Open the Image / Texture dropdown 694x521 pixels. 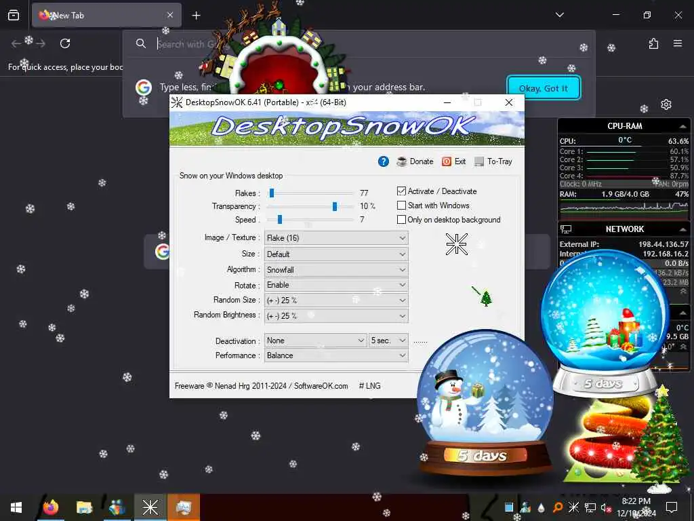(336, 238)
